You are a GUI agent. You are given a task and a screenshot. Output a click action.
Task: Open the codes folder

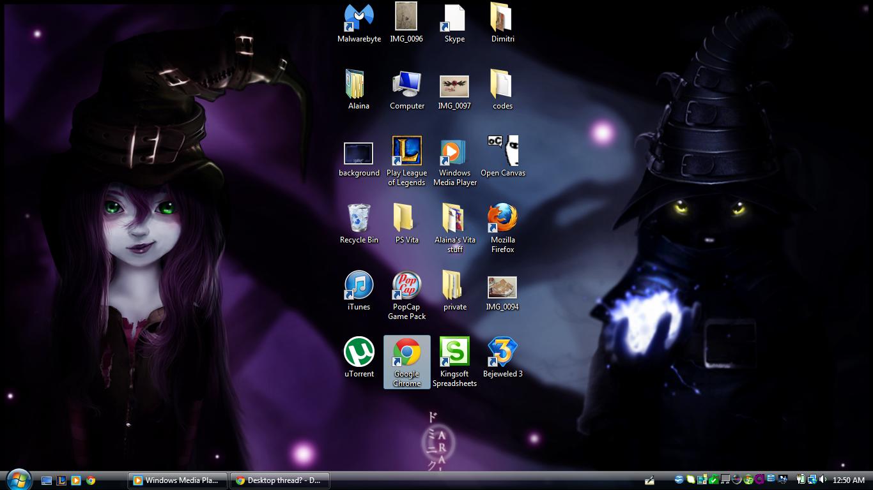point(502,90)
